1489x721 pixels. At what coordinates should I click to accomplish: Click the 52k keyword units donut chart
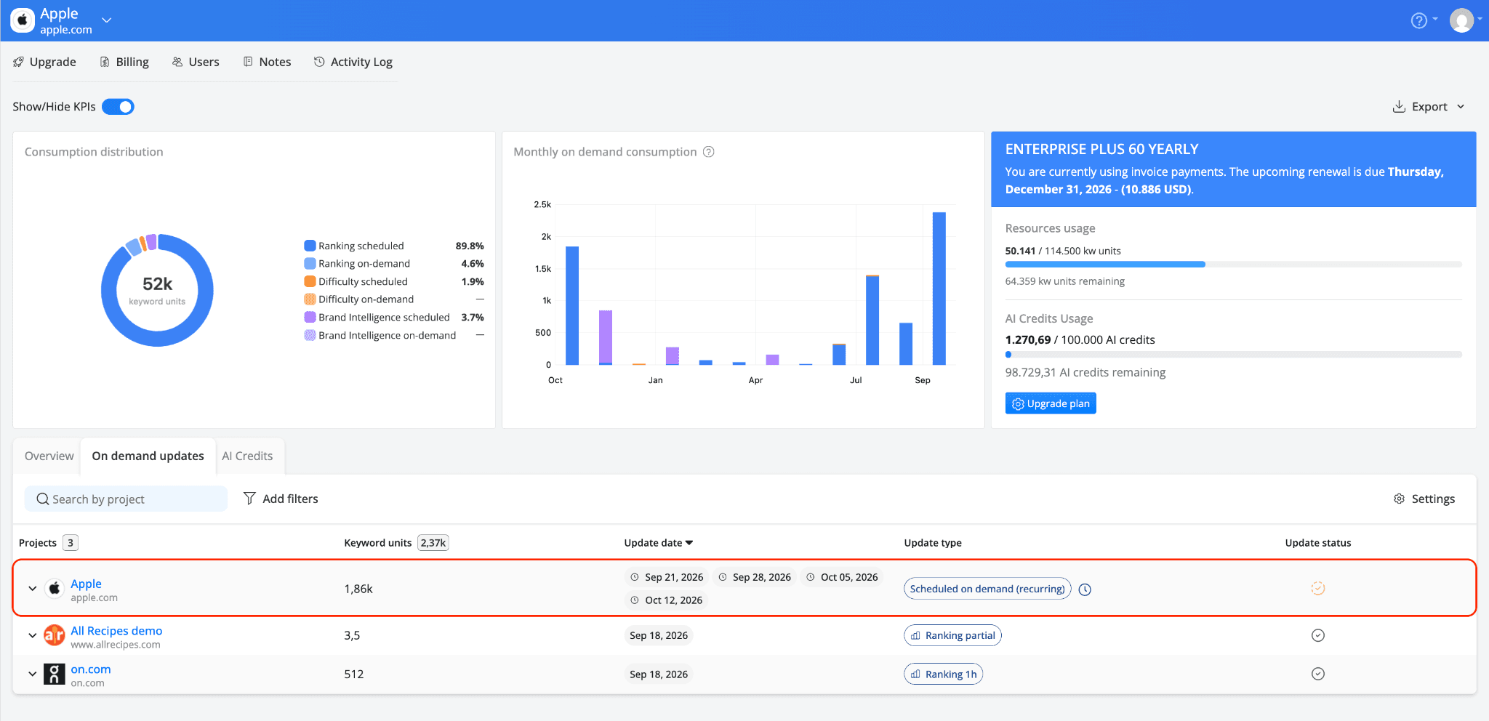click(x=157, y=290)
